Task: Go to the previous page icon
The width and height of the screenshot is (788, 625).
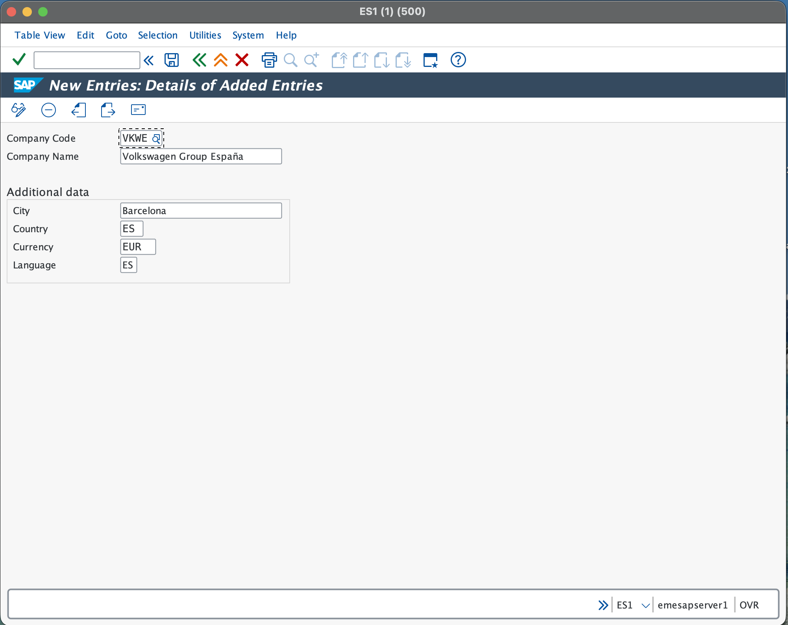Action: point(360,60)
